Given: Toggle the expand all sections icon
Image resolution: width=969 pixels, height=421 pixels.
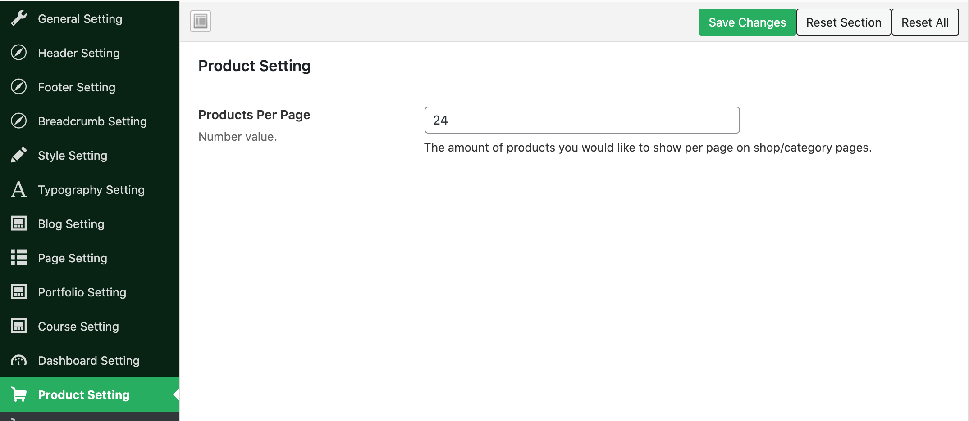Looking at the screenshot, I should (201, 21).
